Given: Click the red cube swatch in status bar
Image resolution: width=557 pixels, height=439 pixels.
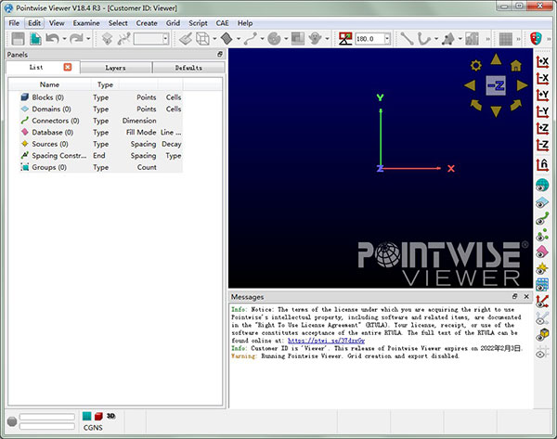Looking at the screenshot, I should click(97, 417).
